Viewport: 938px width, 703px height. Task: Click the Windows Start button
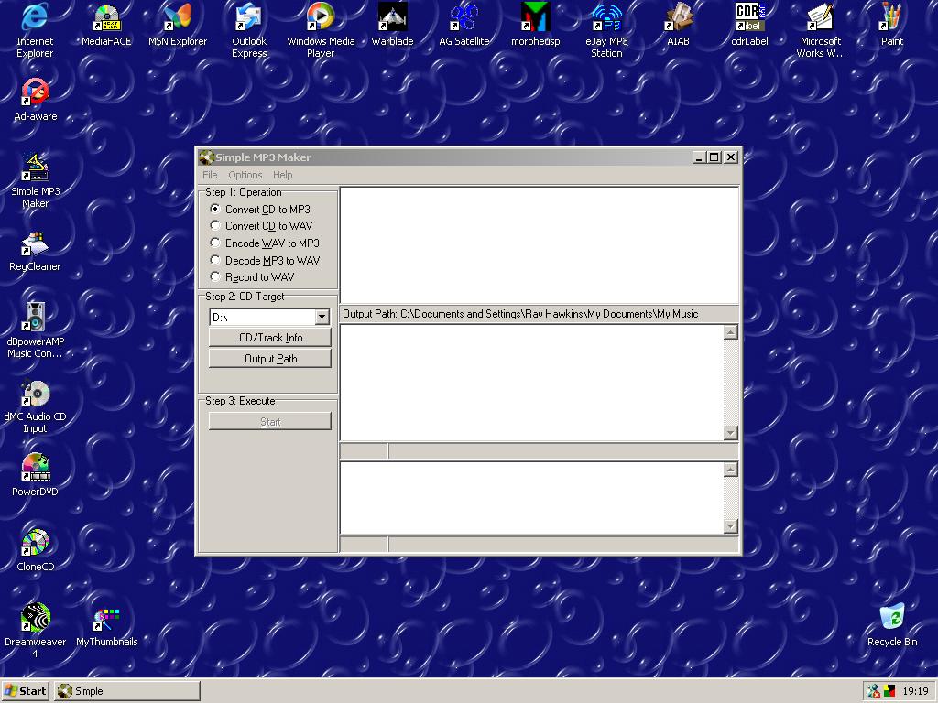(26, 691)
